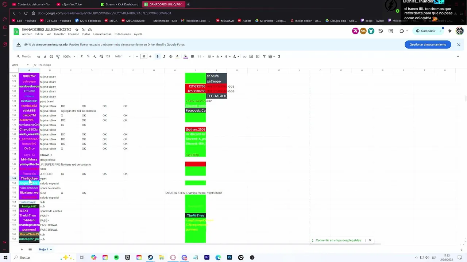Select the Paint format tool
467x262 pixels.
[58, 56]
